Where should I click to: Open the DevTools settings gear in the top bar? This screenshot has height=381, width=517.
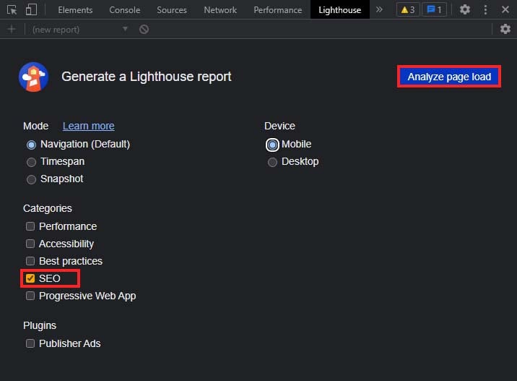464,9
